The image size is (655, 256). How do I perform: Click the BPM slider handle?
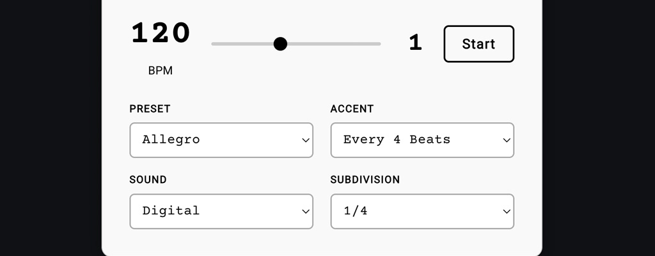[x=280, y=44]
